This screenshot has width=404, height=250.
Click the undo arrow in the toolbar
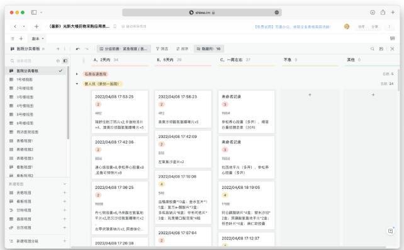(x=78, y=48)
